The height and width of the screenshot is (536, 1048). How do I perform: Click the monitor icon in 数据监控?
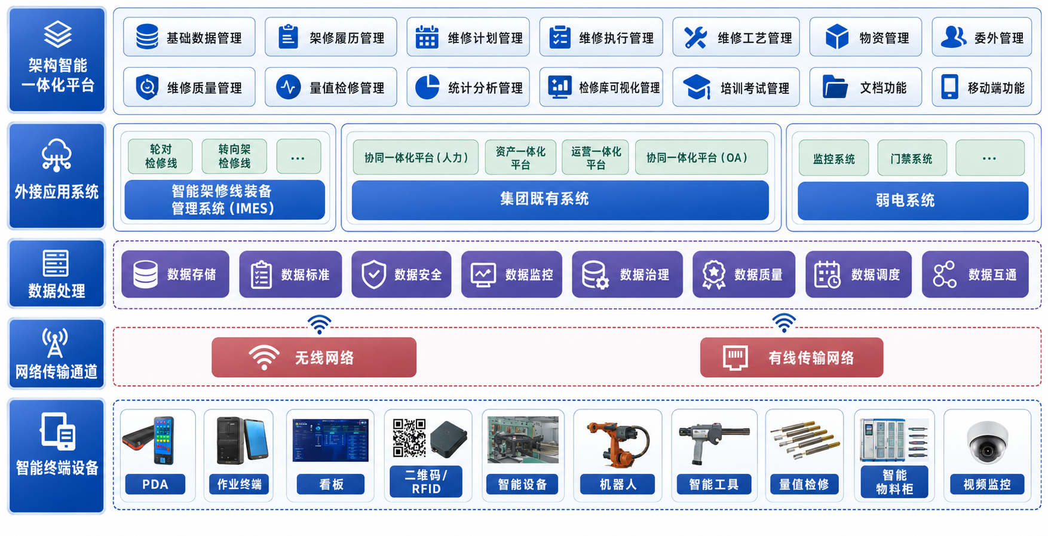click(x=483, y=275)
